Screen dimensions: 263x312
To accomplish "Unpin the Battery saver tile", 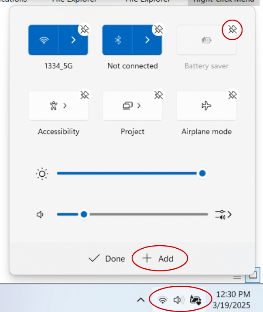I will coord(232,30).
